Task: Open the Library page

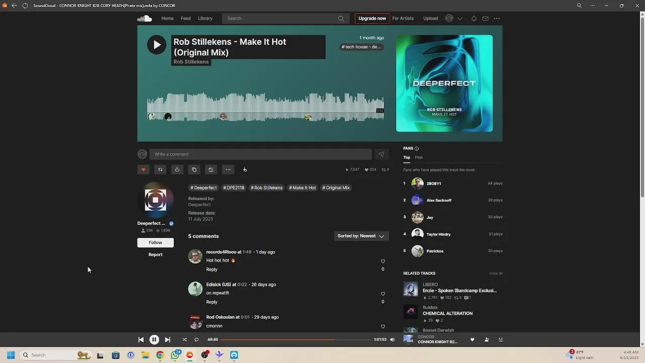Action: (x=205, y=19)
